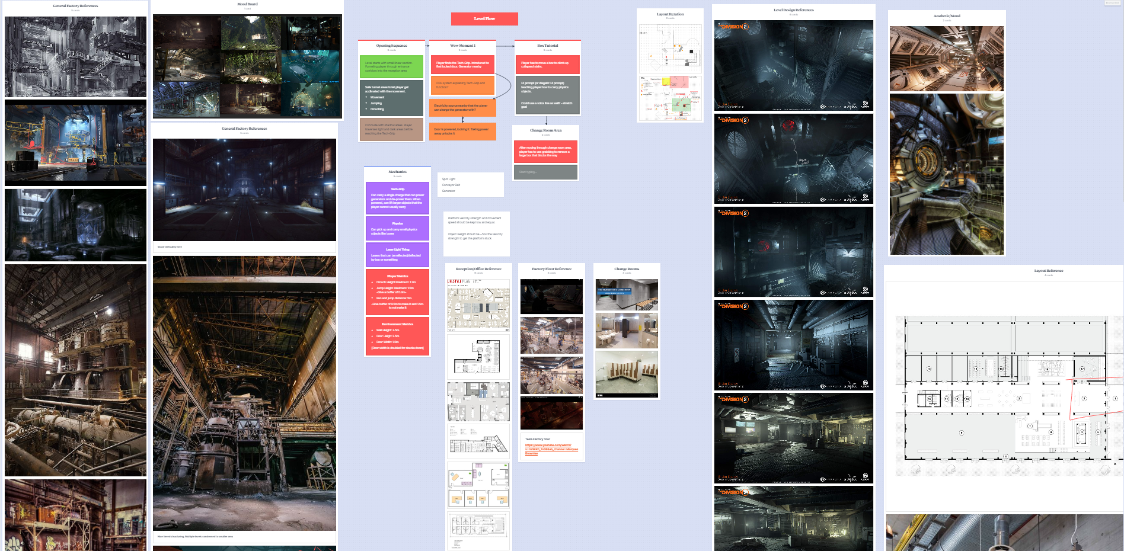Screen dimensions: 1124x551
Task: Select the Factory Floor Reference column title
Action: (551, 269)
